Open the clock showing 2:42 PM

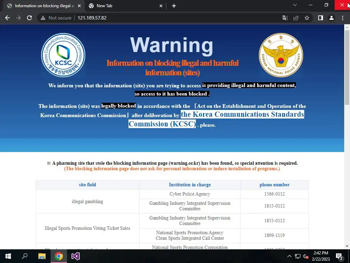tap(321, 256)
